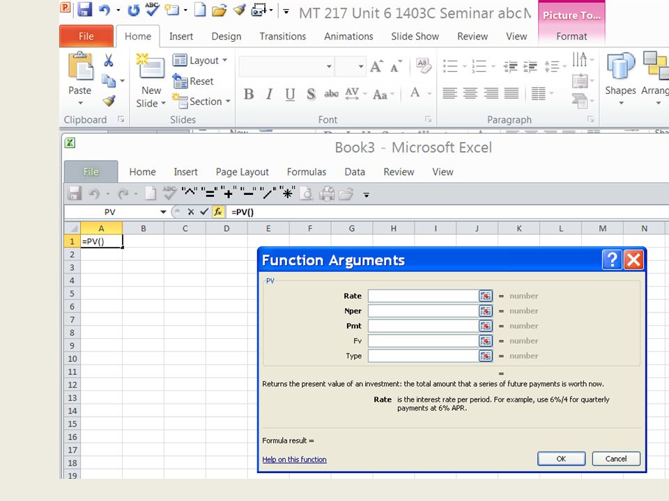Click inside the Fv input field
This screenshot has height=501, width=669.
(423, 341)
